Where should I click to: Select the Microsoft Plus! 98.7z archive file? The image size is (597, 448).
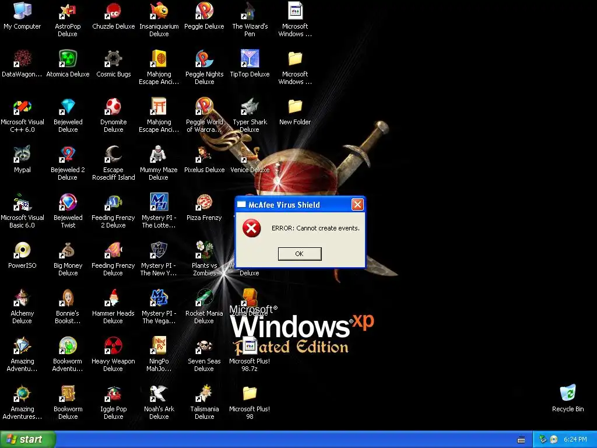250,346
